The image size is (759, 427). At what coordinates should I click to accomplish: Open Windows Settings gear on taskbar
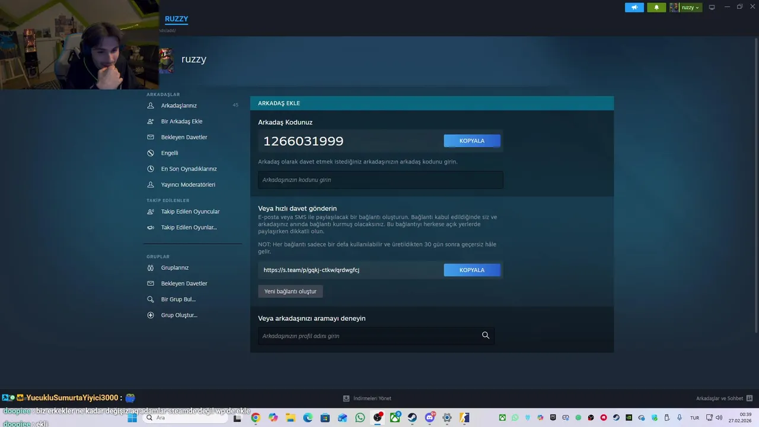447,418
